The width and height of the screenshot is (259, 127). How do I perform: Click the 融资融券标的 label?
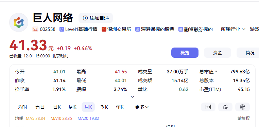[198, 29]
